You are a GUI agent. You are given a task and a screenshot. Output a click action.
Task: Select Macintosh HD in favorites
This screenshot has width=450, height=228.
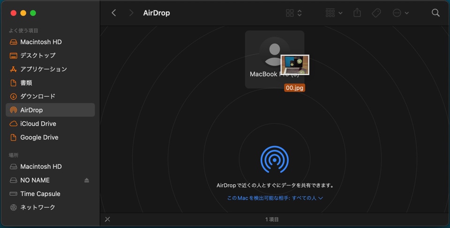50,42
